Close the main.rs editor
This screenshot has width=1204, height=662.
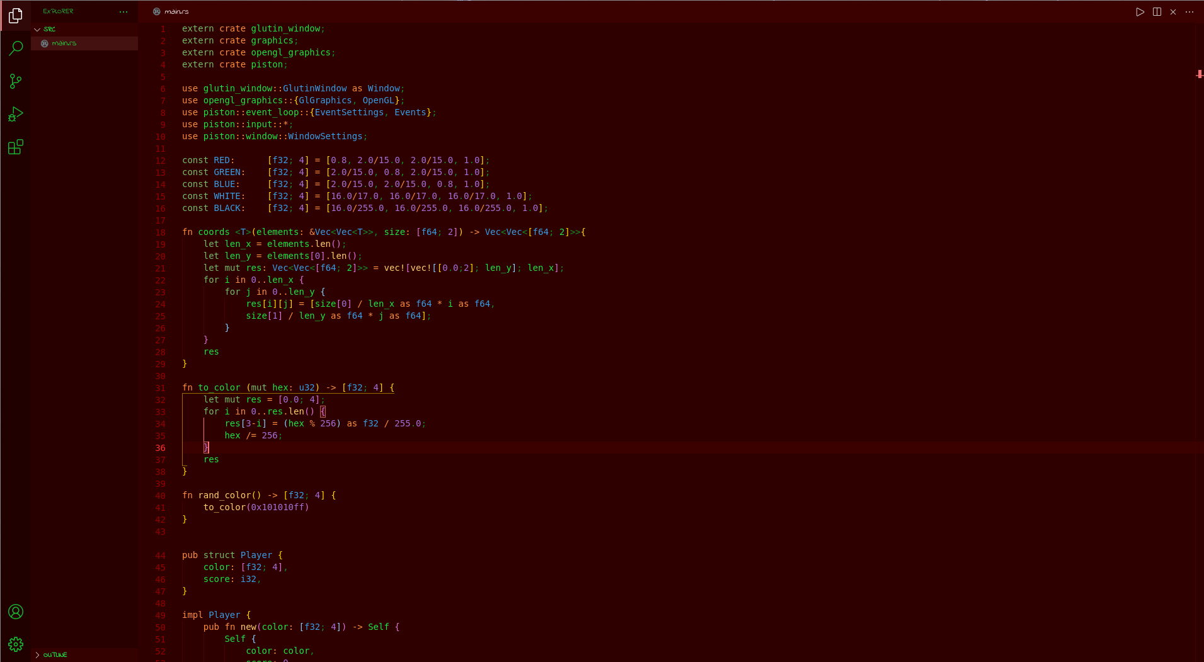[x=1173, y=12]
